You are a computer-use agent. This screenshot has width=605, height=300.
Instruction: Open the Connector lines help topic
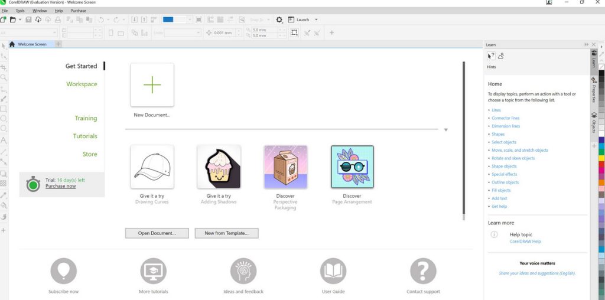pos(506,118)
